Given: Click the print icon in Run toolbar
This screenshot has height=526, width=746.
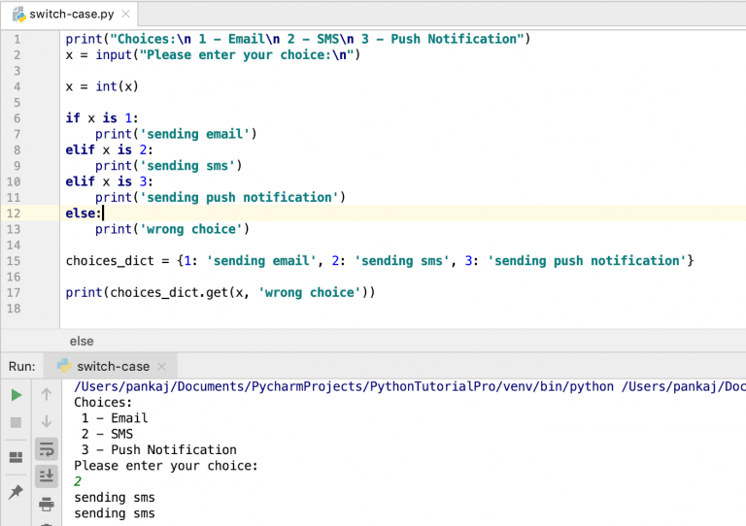Looking at the screenshot, I should tap(47, 504).
